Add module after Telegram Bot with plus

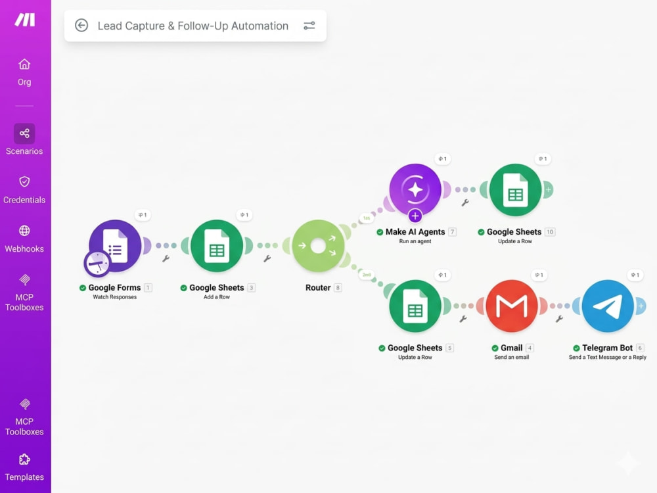641,306
